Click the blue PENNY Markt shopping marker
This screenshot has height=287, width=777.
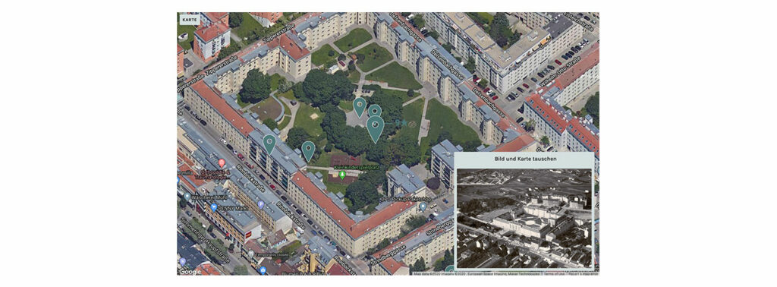pos(214,207)
